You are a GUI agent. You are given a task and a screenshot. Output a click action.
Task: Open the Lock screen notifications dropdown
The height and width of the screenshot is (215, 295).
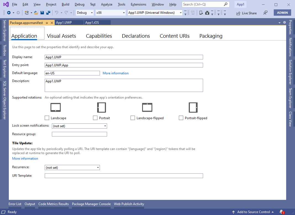pos(105,126)
